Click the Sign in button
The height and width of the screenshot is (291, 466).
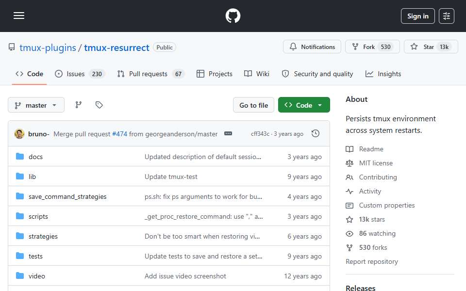pyautogui.click(x=417, y=16)
